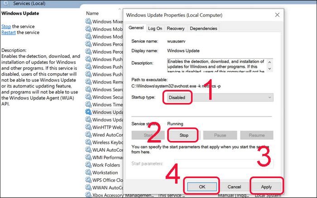The height and width of the screenshot is (198, 317).
Task: Click the gear icon beside Windows Mixe service
Action: point(88,21)
